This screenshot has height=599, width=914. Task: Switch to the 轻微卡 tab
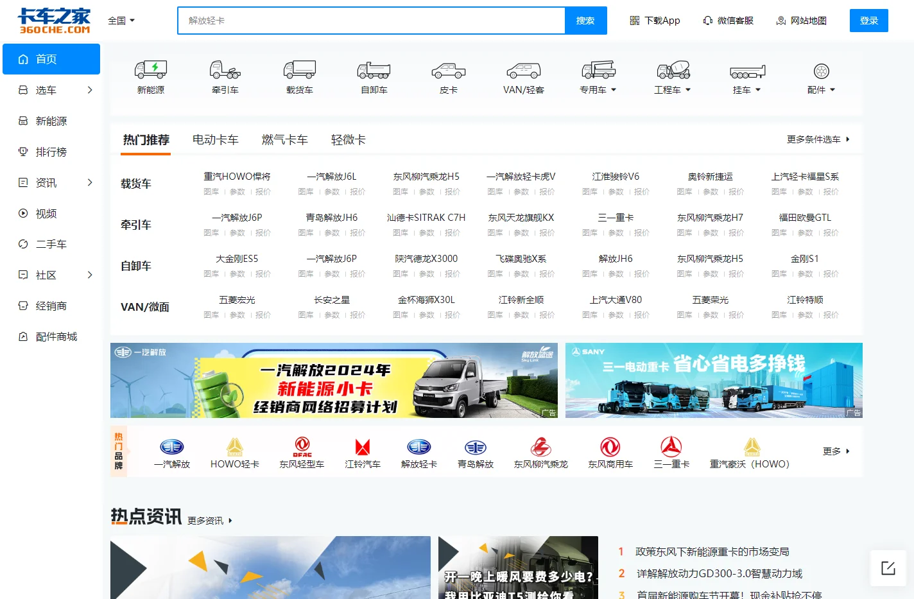click(349, 140)
